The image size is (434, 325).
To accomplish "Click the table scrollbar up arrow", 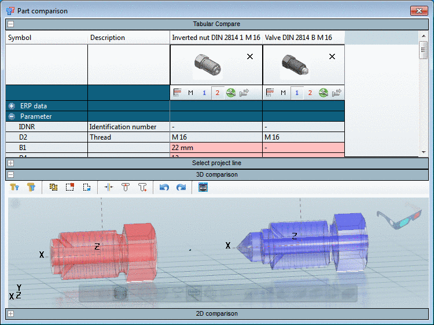I will pyautogui.click(x=424, y=36).
